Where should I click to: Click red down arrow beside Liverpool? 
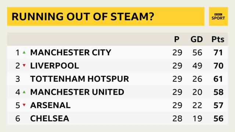pyautogui.click(x=24, y=65)
